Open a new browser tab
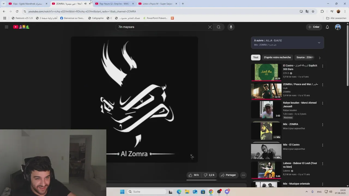349x196 pixels. tap(183, 4)
